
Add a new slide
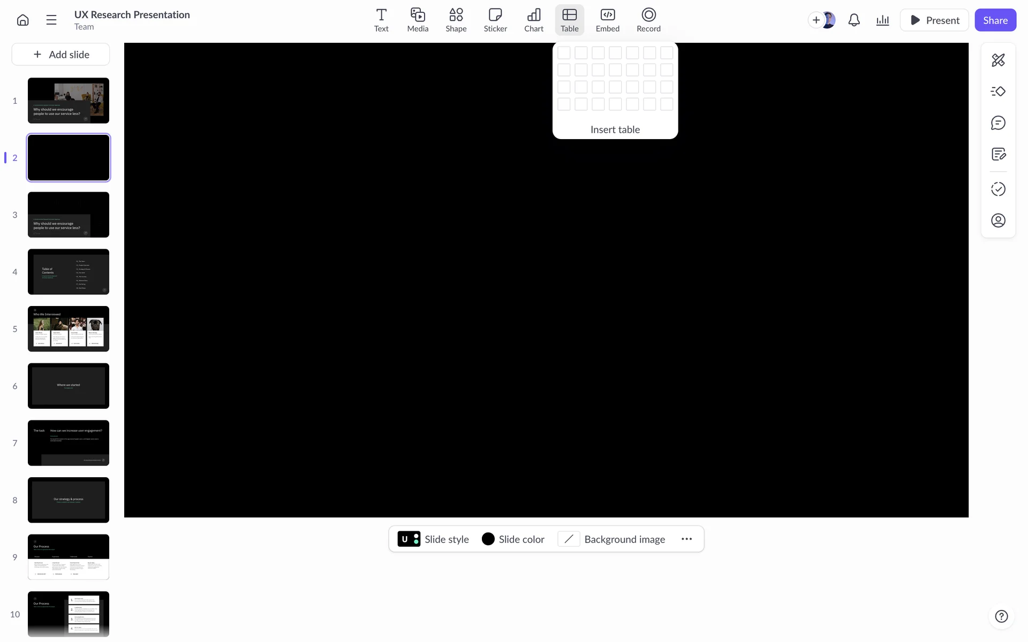click(61, 55)
